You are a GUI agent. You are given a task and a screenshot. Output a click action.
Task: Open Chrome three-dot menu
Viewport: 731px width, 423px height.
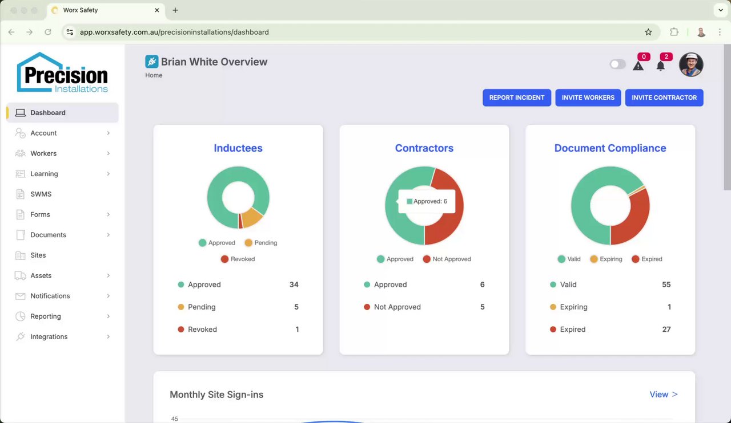(720, 32)
